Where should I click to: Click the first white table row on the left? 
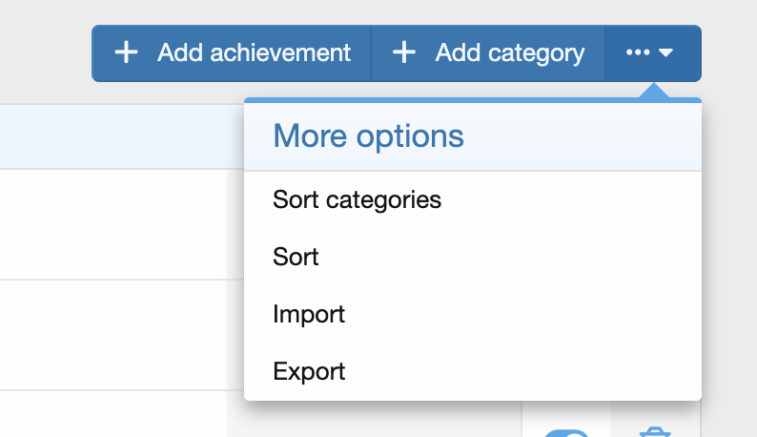(x=114, y=224)
